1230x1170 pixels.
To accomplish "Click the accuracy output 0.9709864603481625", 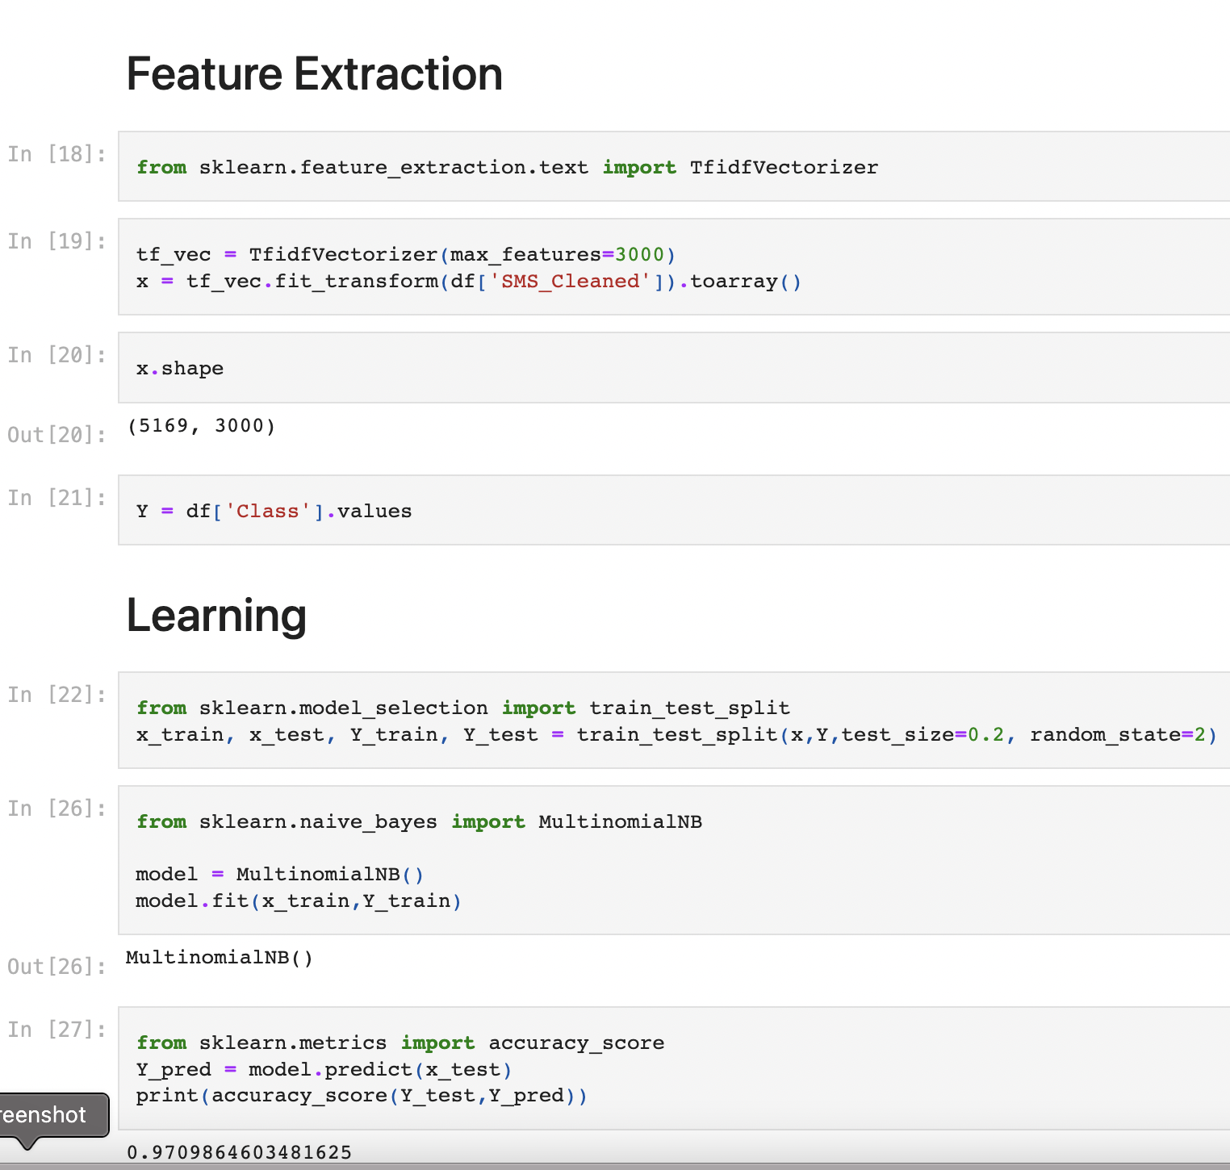I will [x=238, y=1152].
